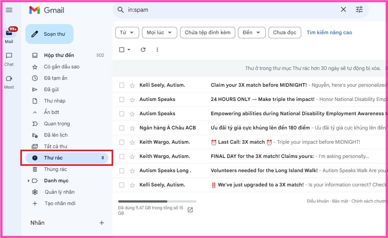Star the 'Empowering abilities' email
388x238 pixels.
[132, 114]
